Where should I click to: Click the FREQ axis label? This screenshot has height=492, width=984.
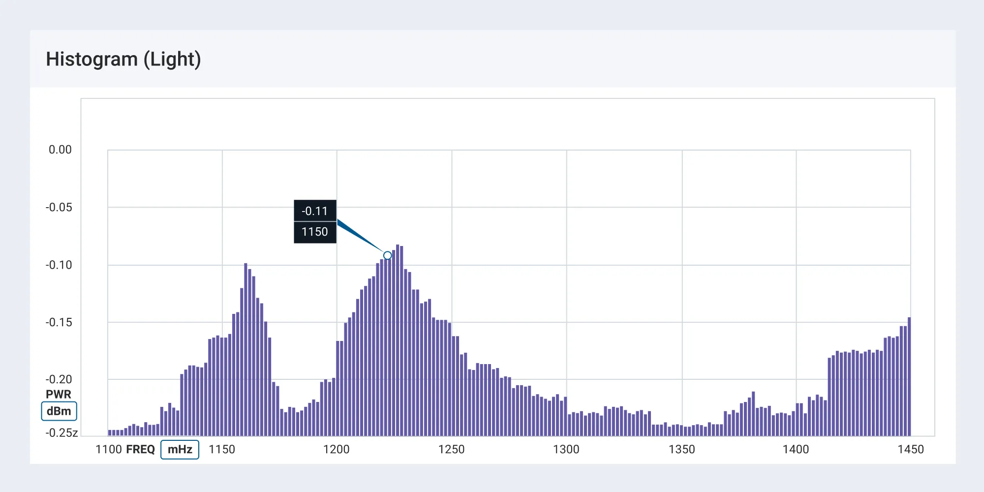(x=141, y=449)
